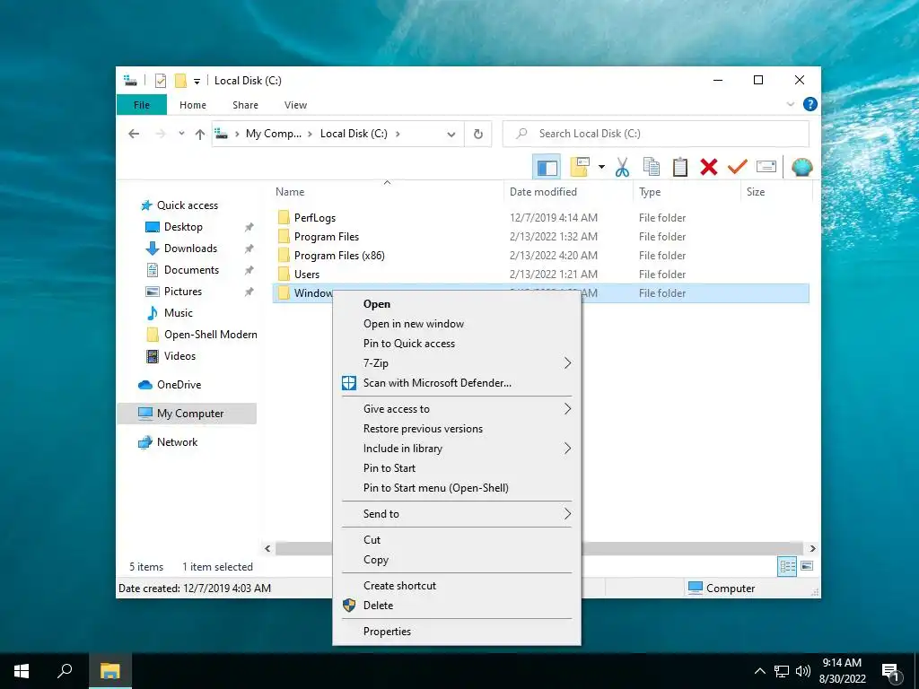Screen dimensions: 919x689
Task: Switch to the Share ribbon tab
Action: pos(245,105)
